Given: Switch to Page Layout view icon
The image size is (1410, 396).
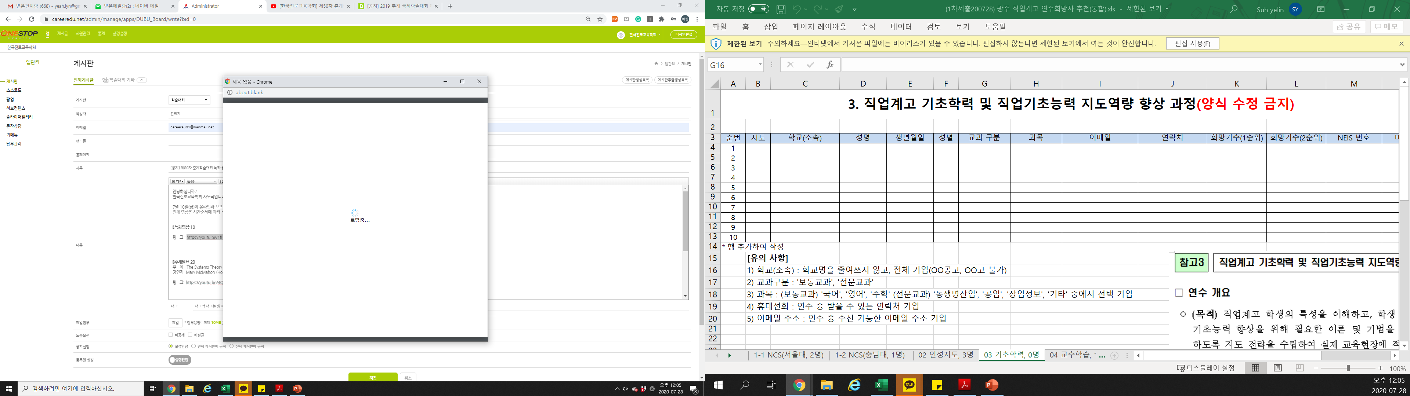Looking at the screenshot, I should [x=1277, y=368].
